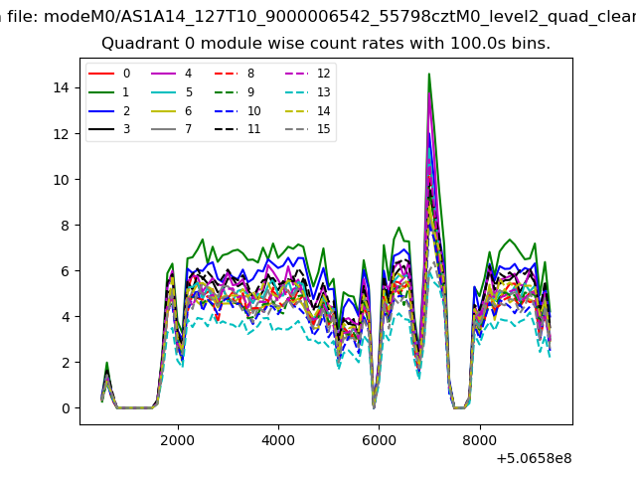This screenshot has width=636, height=477.
Task: Select legend label 7
Action: (189, 129)
